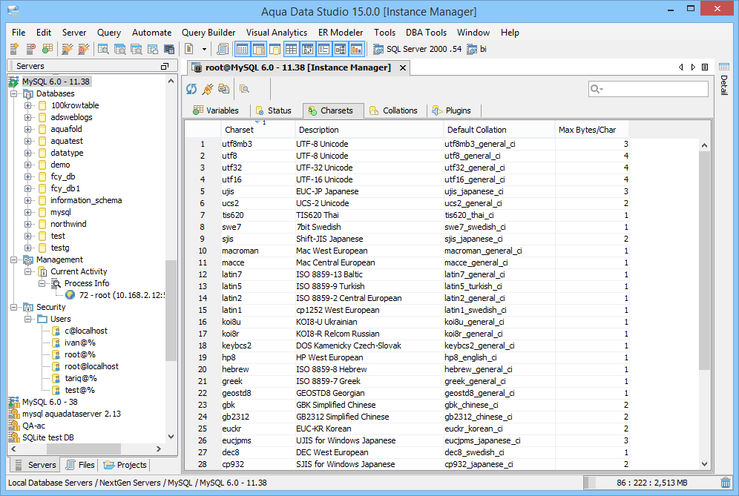Open the Detail side panel
739x496 pixels.
pyautogui.click(x=724, y=79)
